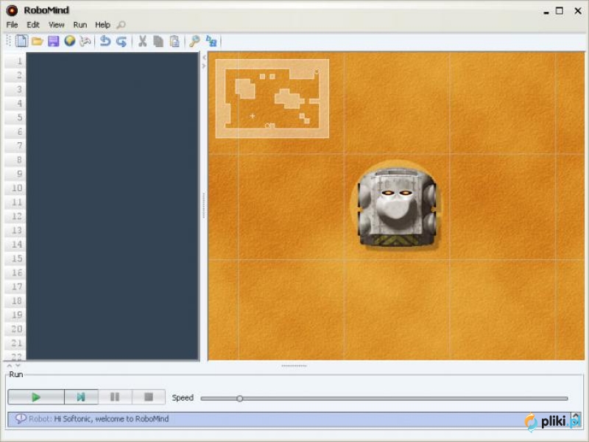Collapse the editor with the left splitter arrow
Screen dimensions: 589x442
click(x=204, y=57)
